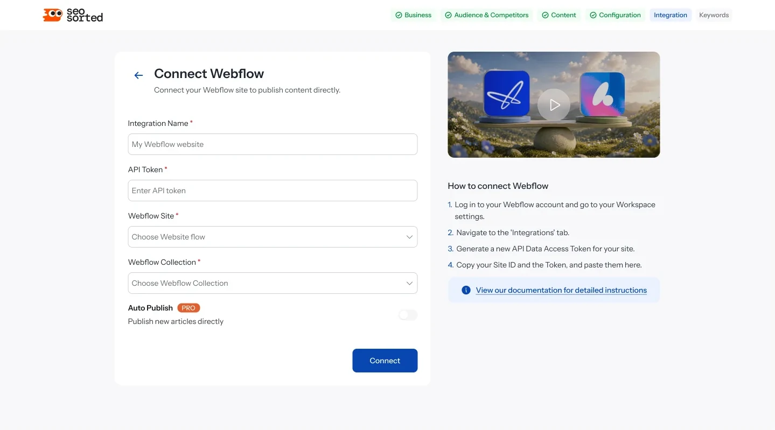
Task: Click the back arrow beside Connect Webflow
Action: point(138,75)
